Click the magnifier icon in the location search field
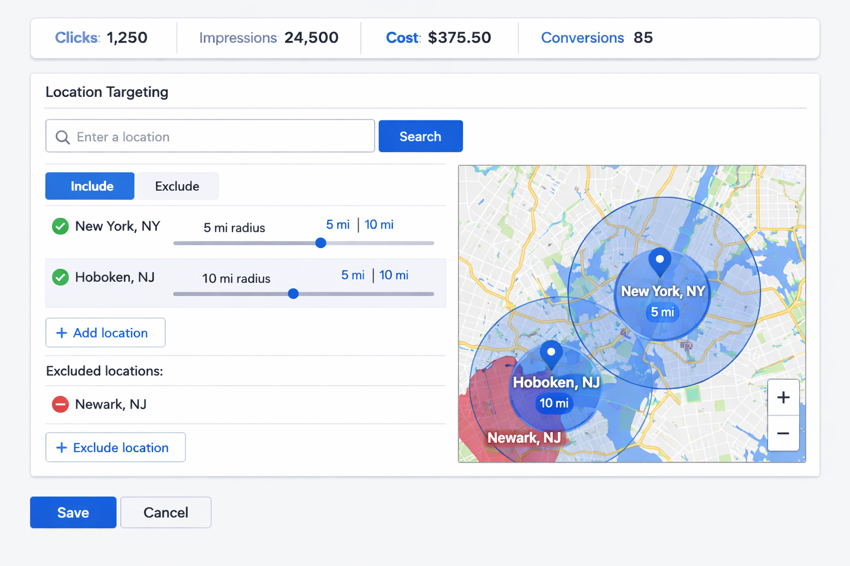This screenshot has height=566, width=850. tap(63, 136)
